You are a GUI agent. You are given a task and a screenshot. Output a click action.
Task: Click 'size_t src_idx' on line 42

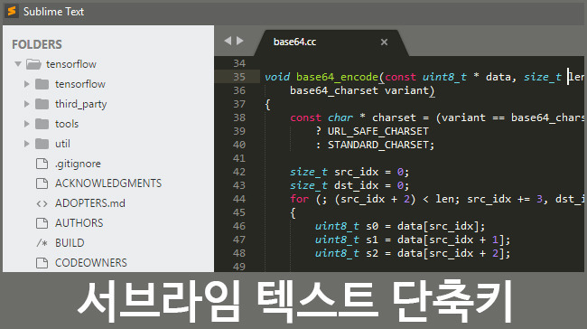click(334, 172)
